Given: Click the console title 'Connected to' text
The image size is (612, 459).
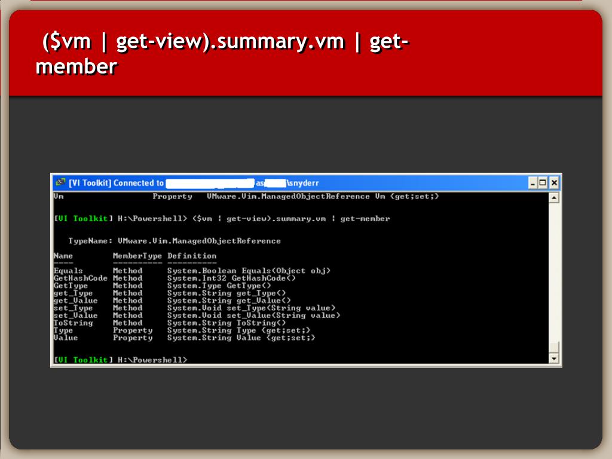Looking at the screenshot, I should [139, 183].
